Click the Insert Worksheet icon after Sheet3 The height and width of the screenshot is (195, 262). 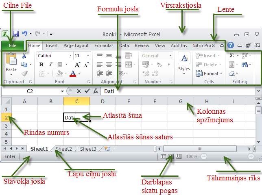point(107,149)
